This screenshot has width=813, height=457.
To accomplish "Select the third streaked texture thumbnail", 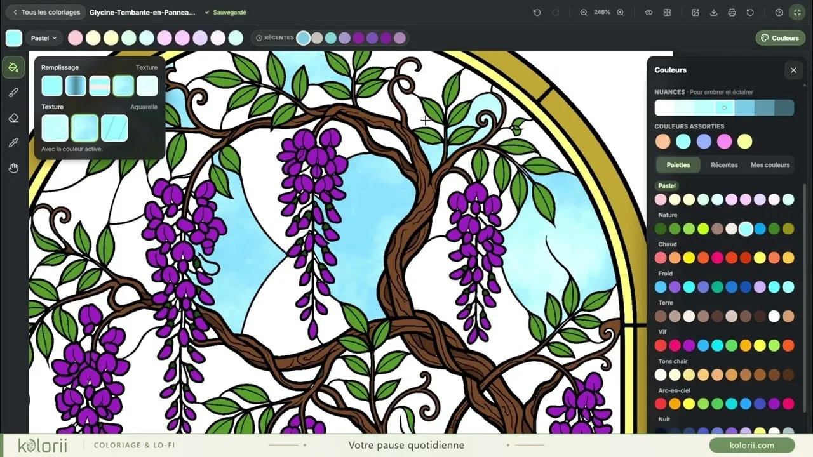I will coord(114,128).
